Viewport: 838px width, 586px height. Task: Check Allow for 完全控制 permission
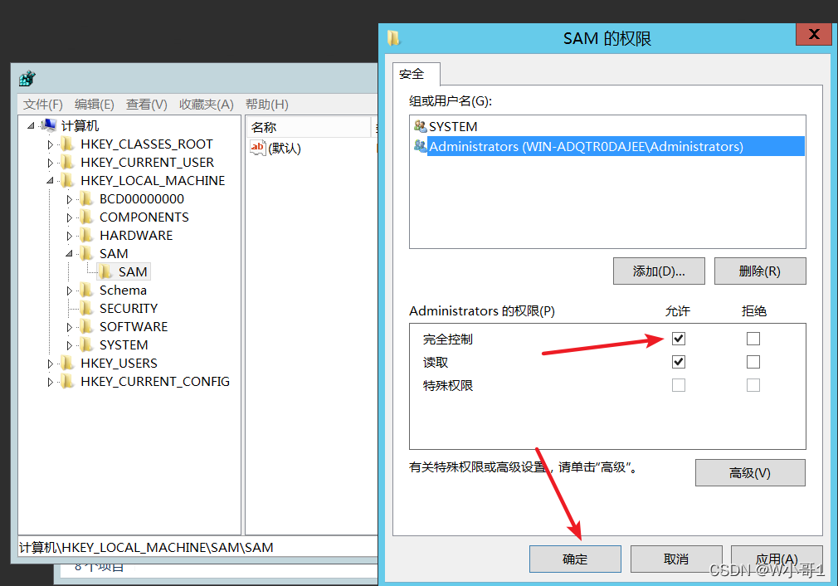click(678, 339)
